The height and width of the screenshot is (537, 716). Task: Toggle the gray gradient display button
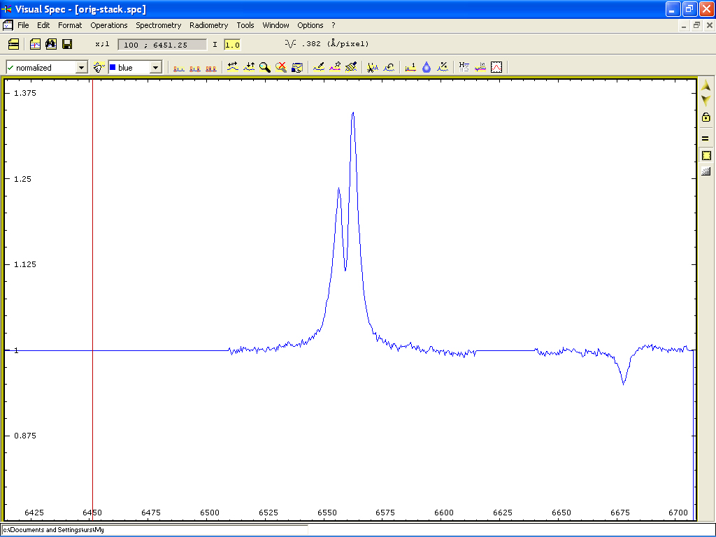tap(706, 171)
